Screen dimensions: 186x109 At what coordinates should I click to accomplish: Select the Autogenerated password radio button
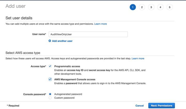click(50, 94)
